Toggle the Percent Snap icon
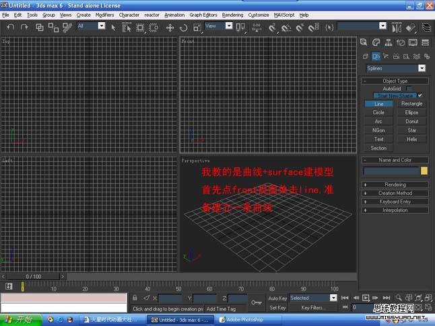This screenshot has width=435, height=326. coord(300,28)
